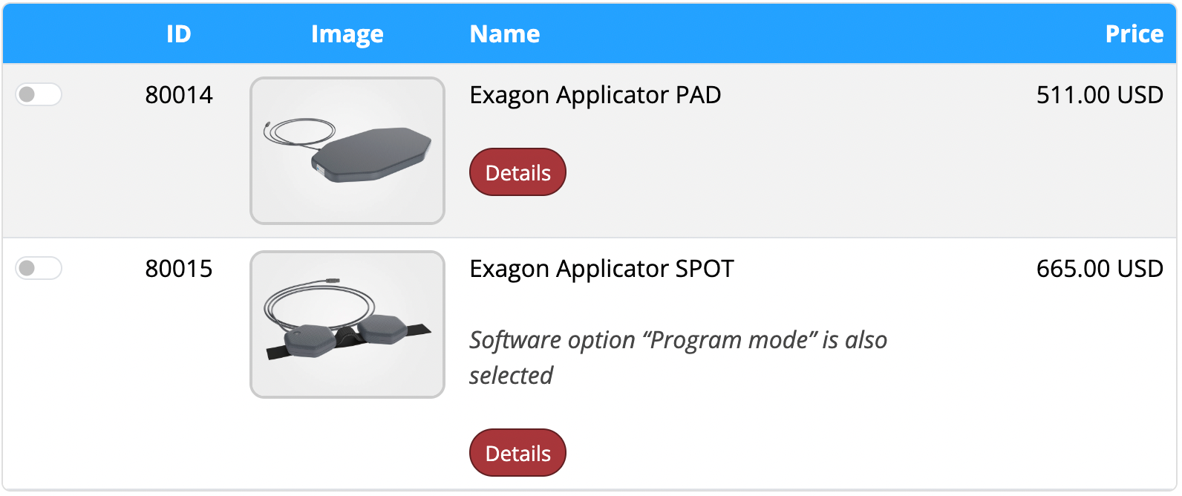Sort the table by Price column

coord(1134,33)
